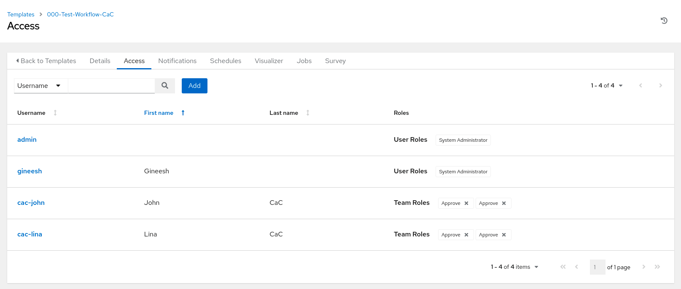Focus the username search text field
The image size is (681, 289).
point(111,86)
